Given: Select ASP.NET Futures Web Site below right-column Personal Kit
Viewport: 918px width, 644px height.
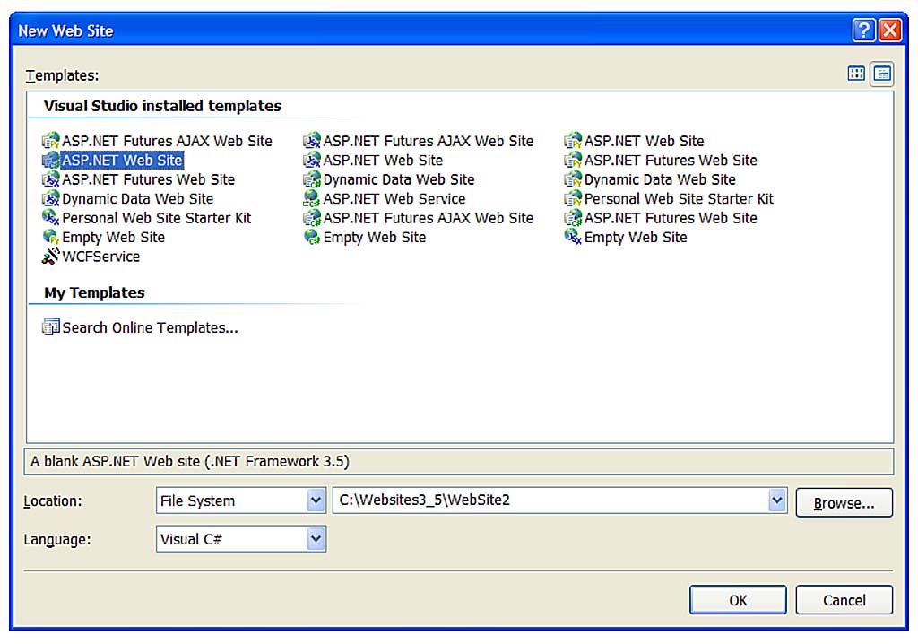Looking at the screenshot, I should click(x=671, y=218).
